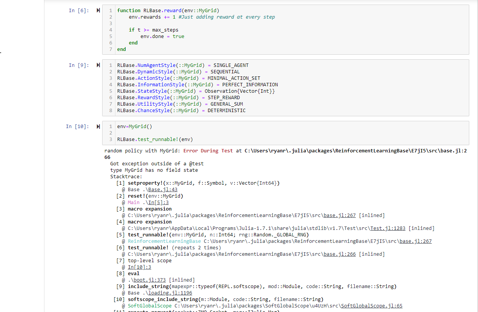Viewport: 478px width, 312px height.
Task: Open the SoftGlobalScope.jl:65 link
Action: 371,306
